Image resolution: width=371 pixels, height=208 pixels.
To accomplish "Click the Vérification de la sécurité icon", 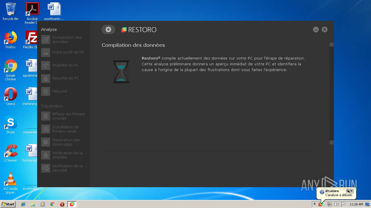I will coord(46,168).
